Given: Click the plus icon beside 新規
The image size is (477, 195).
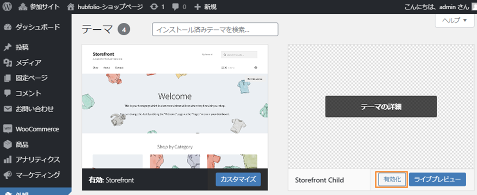Looking at the screenshot, I should (197, 6).
